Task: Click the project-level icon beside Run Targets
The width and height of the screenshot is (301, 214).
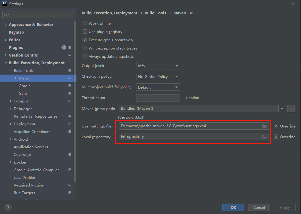Action: (x=70, y=193)
